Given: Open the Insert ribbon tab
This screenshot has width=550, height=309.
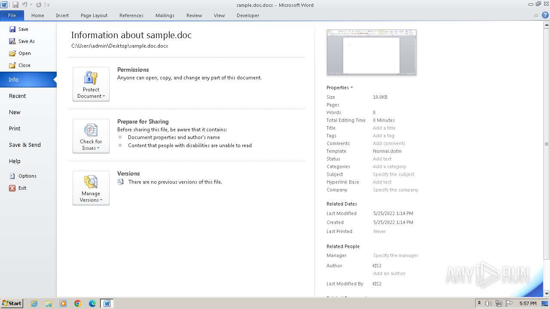Looking at the screenshot, I should tap(62, 15).
